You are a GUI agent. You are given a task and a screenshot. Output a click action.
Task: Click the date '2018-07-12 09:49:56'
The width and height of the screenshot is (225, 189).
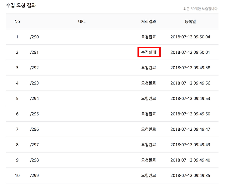pyautogui.click(x=190, y=83)
